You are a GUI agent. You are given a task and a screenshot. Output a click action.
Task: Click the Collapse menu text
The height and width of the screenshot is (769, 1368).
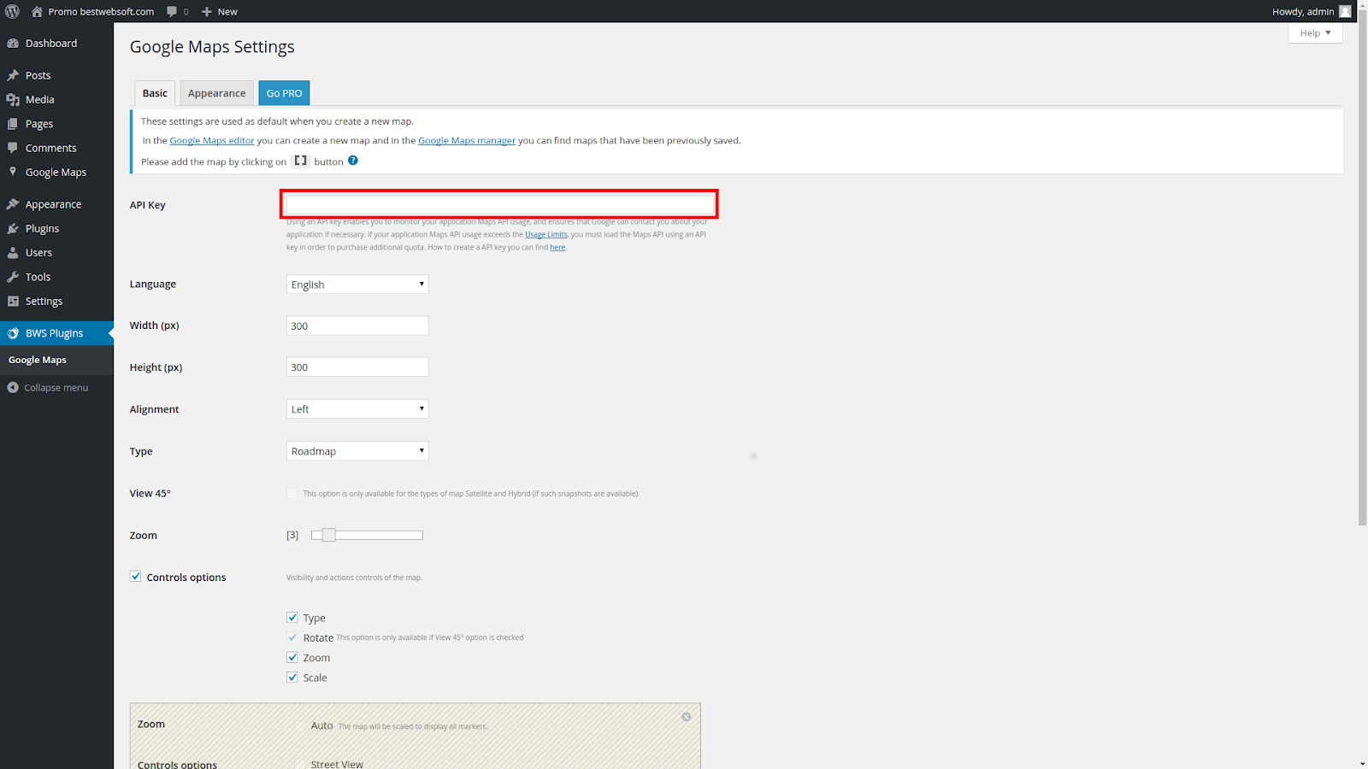tap(56, 387)
